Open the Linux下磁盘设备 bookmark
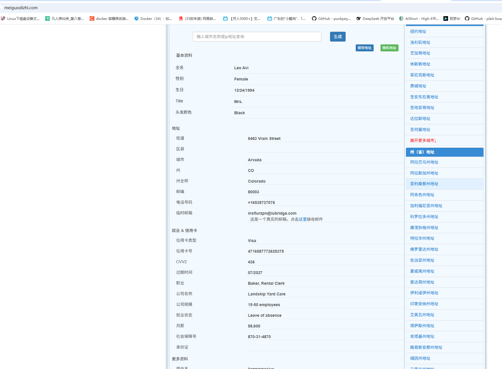This screenshot has width=502, height=369. pos(20,18)
